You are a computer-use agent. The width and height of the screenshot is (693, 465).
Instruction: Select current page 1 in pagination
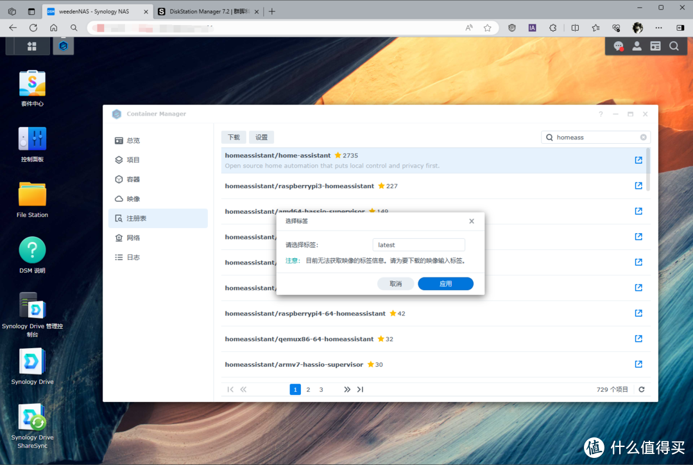[x=295, y=389]
